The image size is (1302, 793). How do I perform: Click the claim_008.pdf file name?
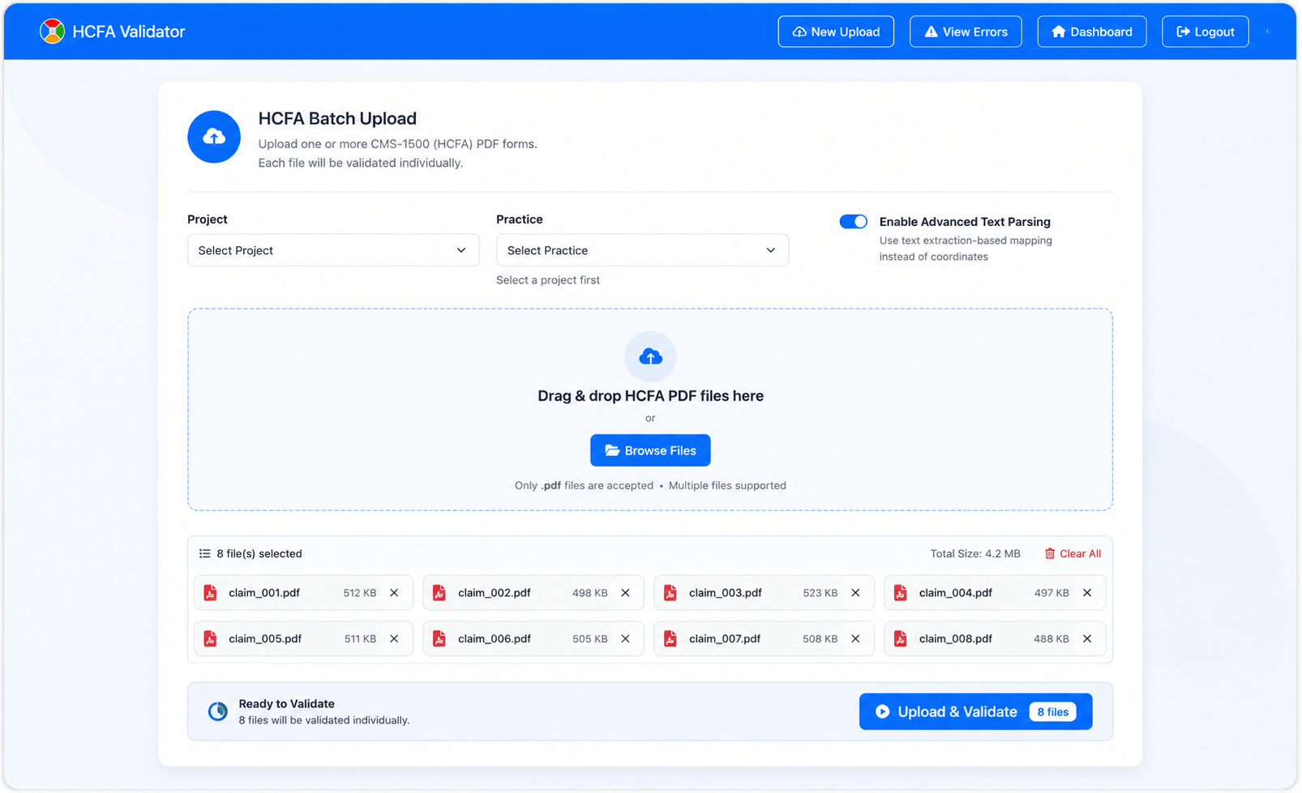(956, 639)
